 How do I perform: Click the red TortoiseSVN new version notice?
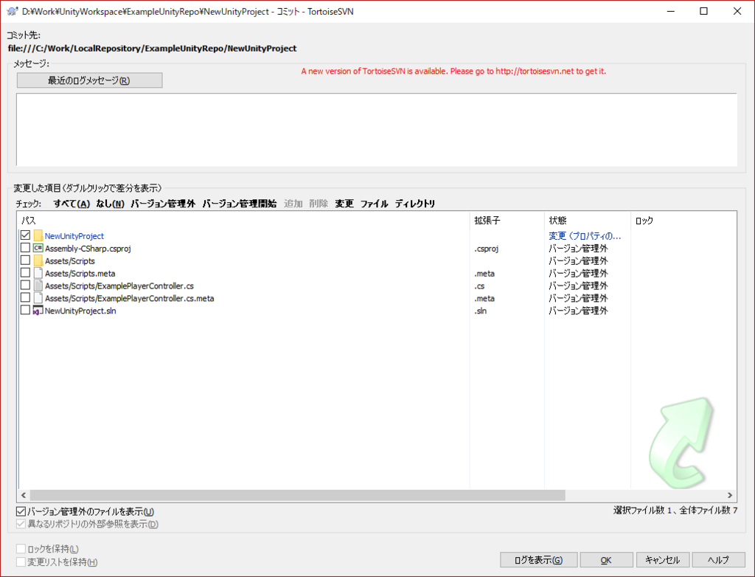coord(453,72)
